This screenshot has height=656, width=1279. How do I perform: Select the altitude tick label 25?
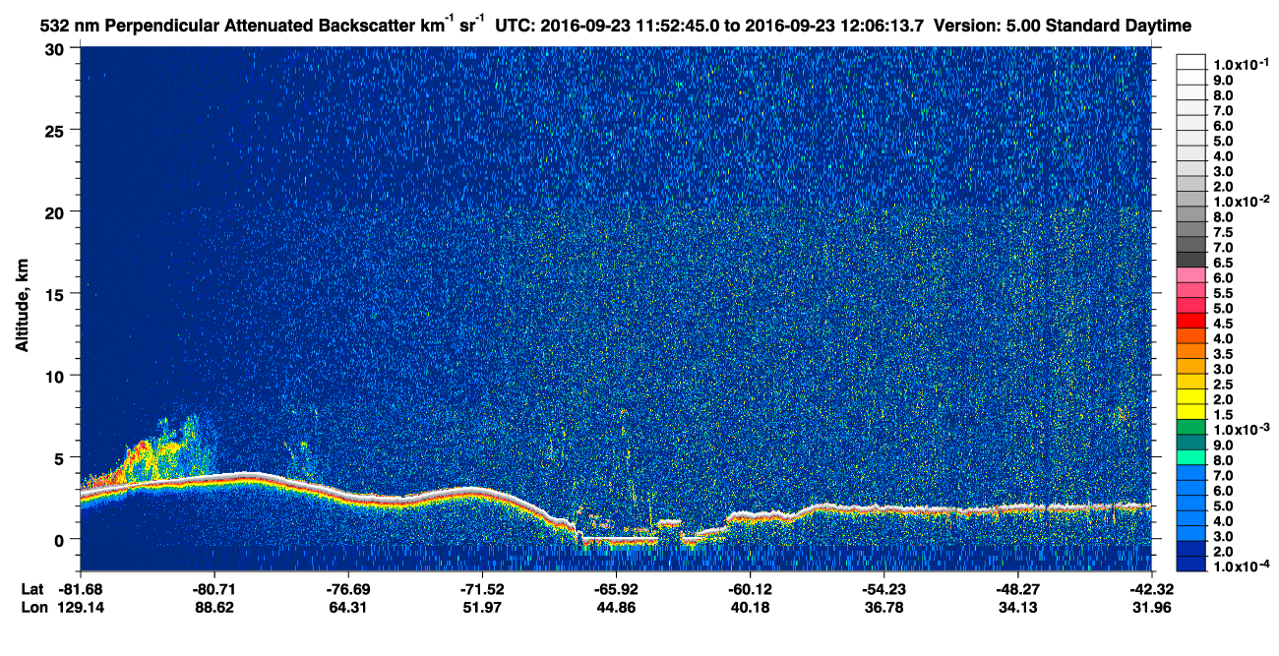pyautogui.click(x=57, y=130)
